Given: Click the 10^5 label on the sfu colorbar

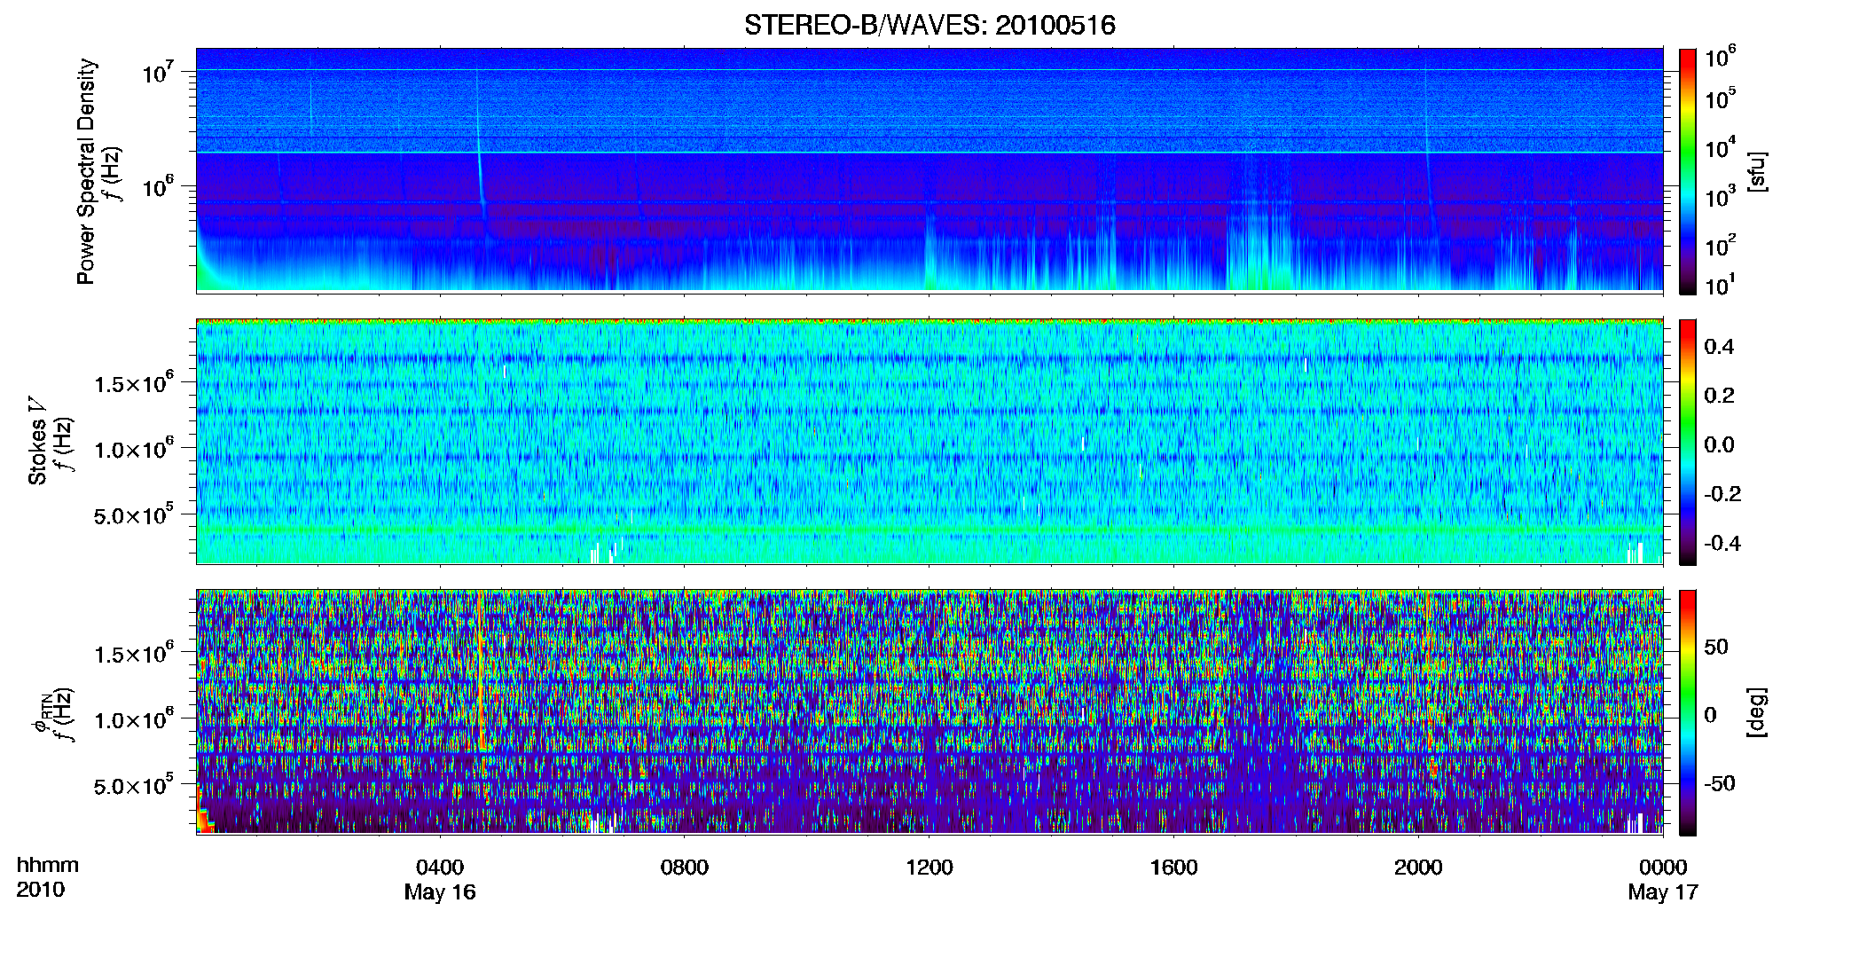Looking at the screenshot, I should (x=1721, y=98).
